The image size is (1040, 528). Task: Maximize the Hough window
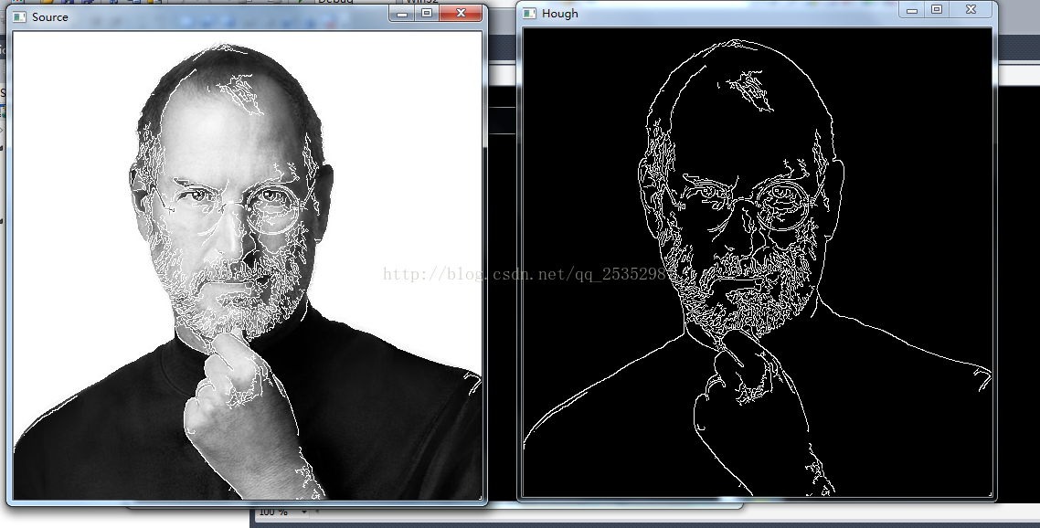[937, 10]
